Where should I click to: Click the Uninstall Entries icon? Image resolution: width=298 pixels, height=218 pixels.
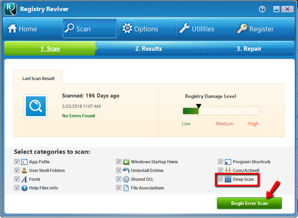point(126,170)
